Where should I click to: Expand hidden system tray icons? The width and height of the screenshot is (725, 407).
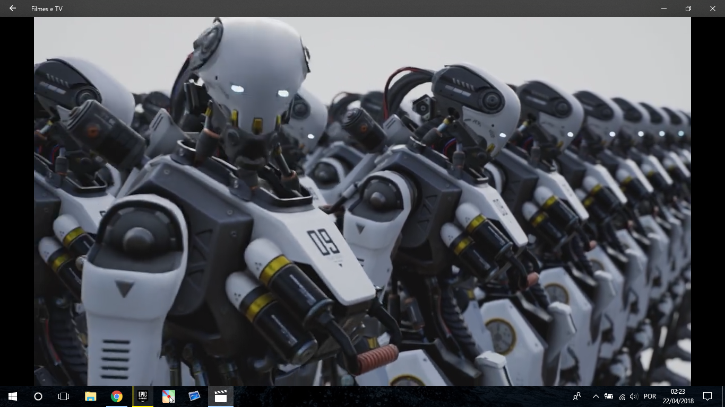[595, 396]
